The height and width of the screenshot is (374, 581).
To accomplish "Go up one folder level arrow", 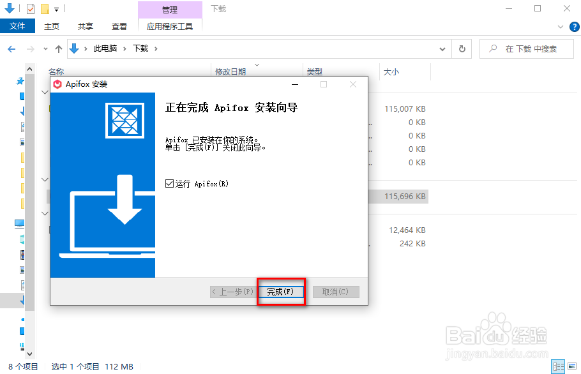I will 59,49.
